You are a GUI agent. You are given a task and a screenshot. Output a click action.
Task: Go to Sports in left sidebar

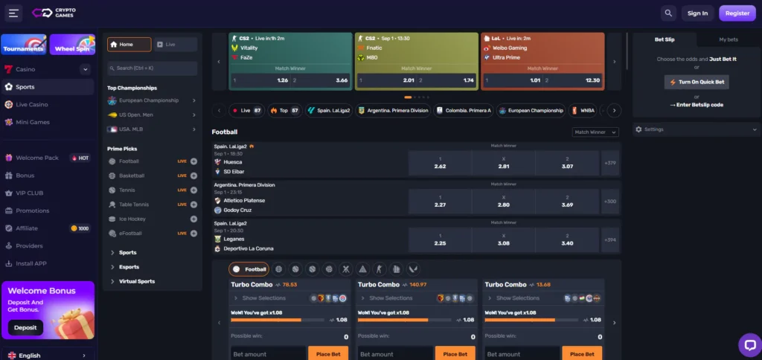47,87
